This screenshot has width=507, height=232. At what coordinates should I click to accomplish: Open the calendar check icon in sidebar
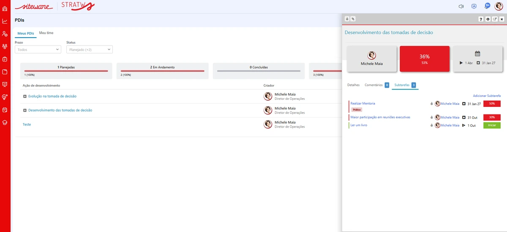click(5, 110)
